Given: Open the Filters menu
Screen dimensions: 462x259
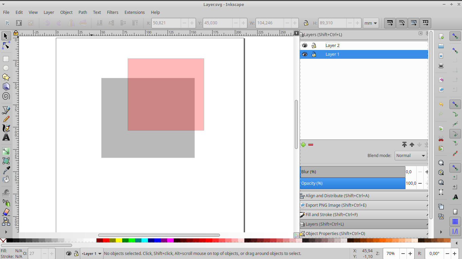Looking at the screenshot, I should (113, 12).
